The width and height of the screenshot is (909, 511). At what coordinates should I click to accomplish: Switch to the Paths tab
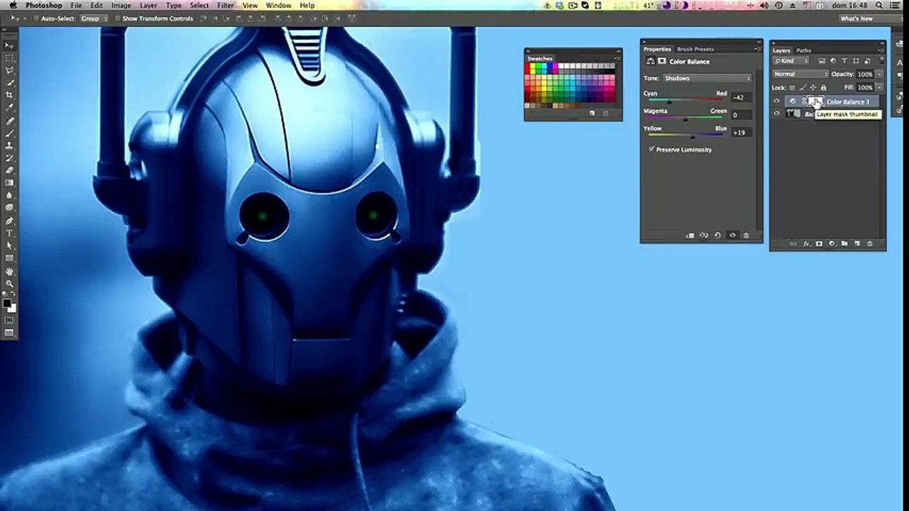(x=803, y=50)
